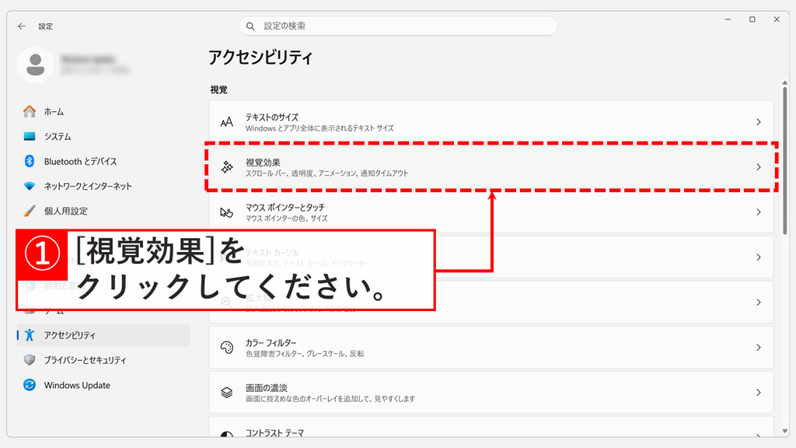Click the 画面の濃淡 layers icon
This screenshot has height=448, width=796.
[x=227, y=393]
